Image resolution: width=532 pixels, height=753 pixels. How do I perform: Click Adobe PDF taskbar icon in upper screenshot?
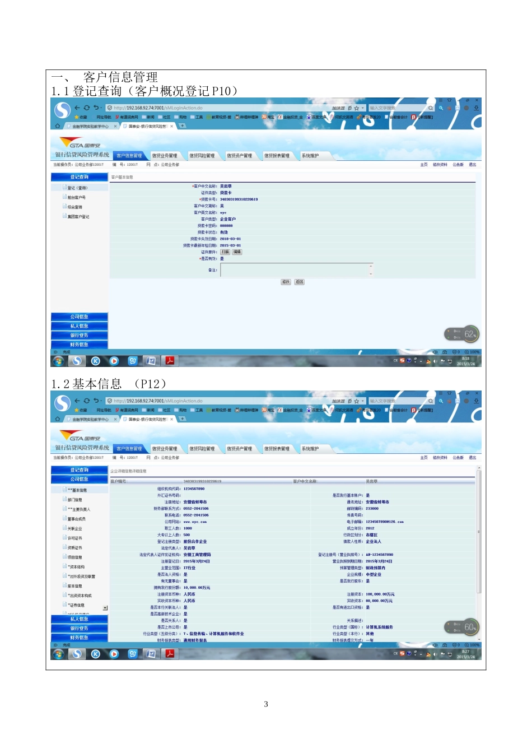170,361
